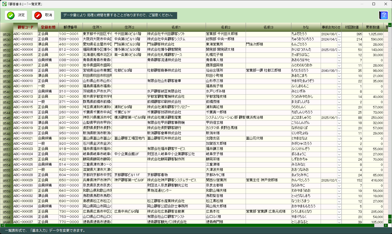Select the 会員候補 cell in row ABC-000006

pyautogui.click(x=48, y=60)
